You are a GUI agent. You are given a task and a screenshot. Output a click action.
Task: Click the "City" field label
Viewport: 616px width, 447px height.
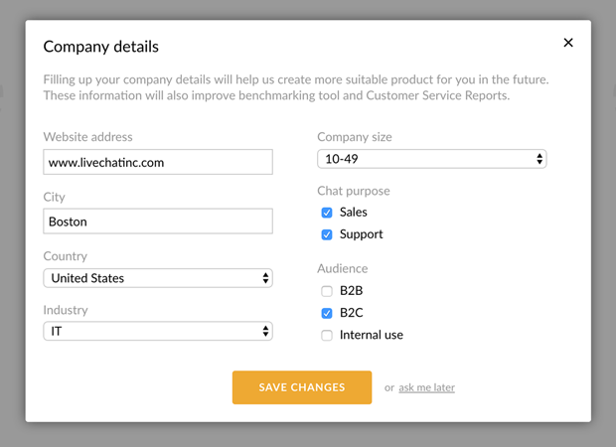point(55,197)
